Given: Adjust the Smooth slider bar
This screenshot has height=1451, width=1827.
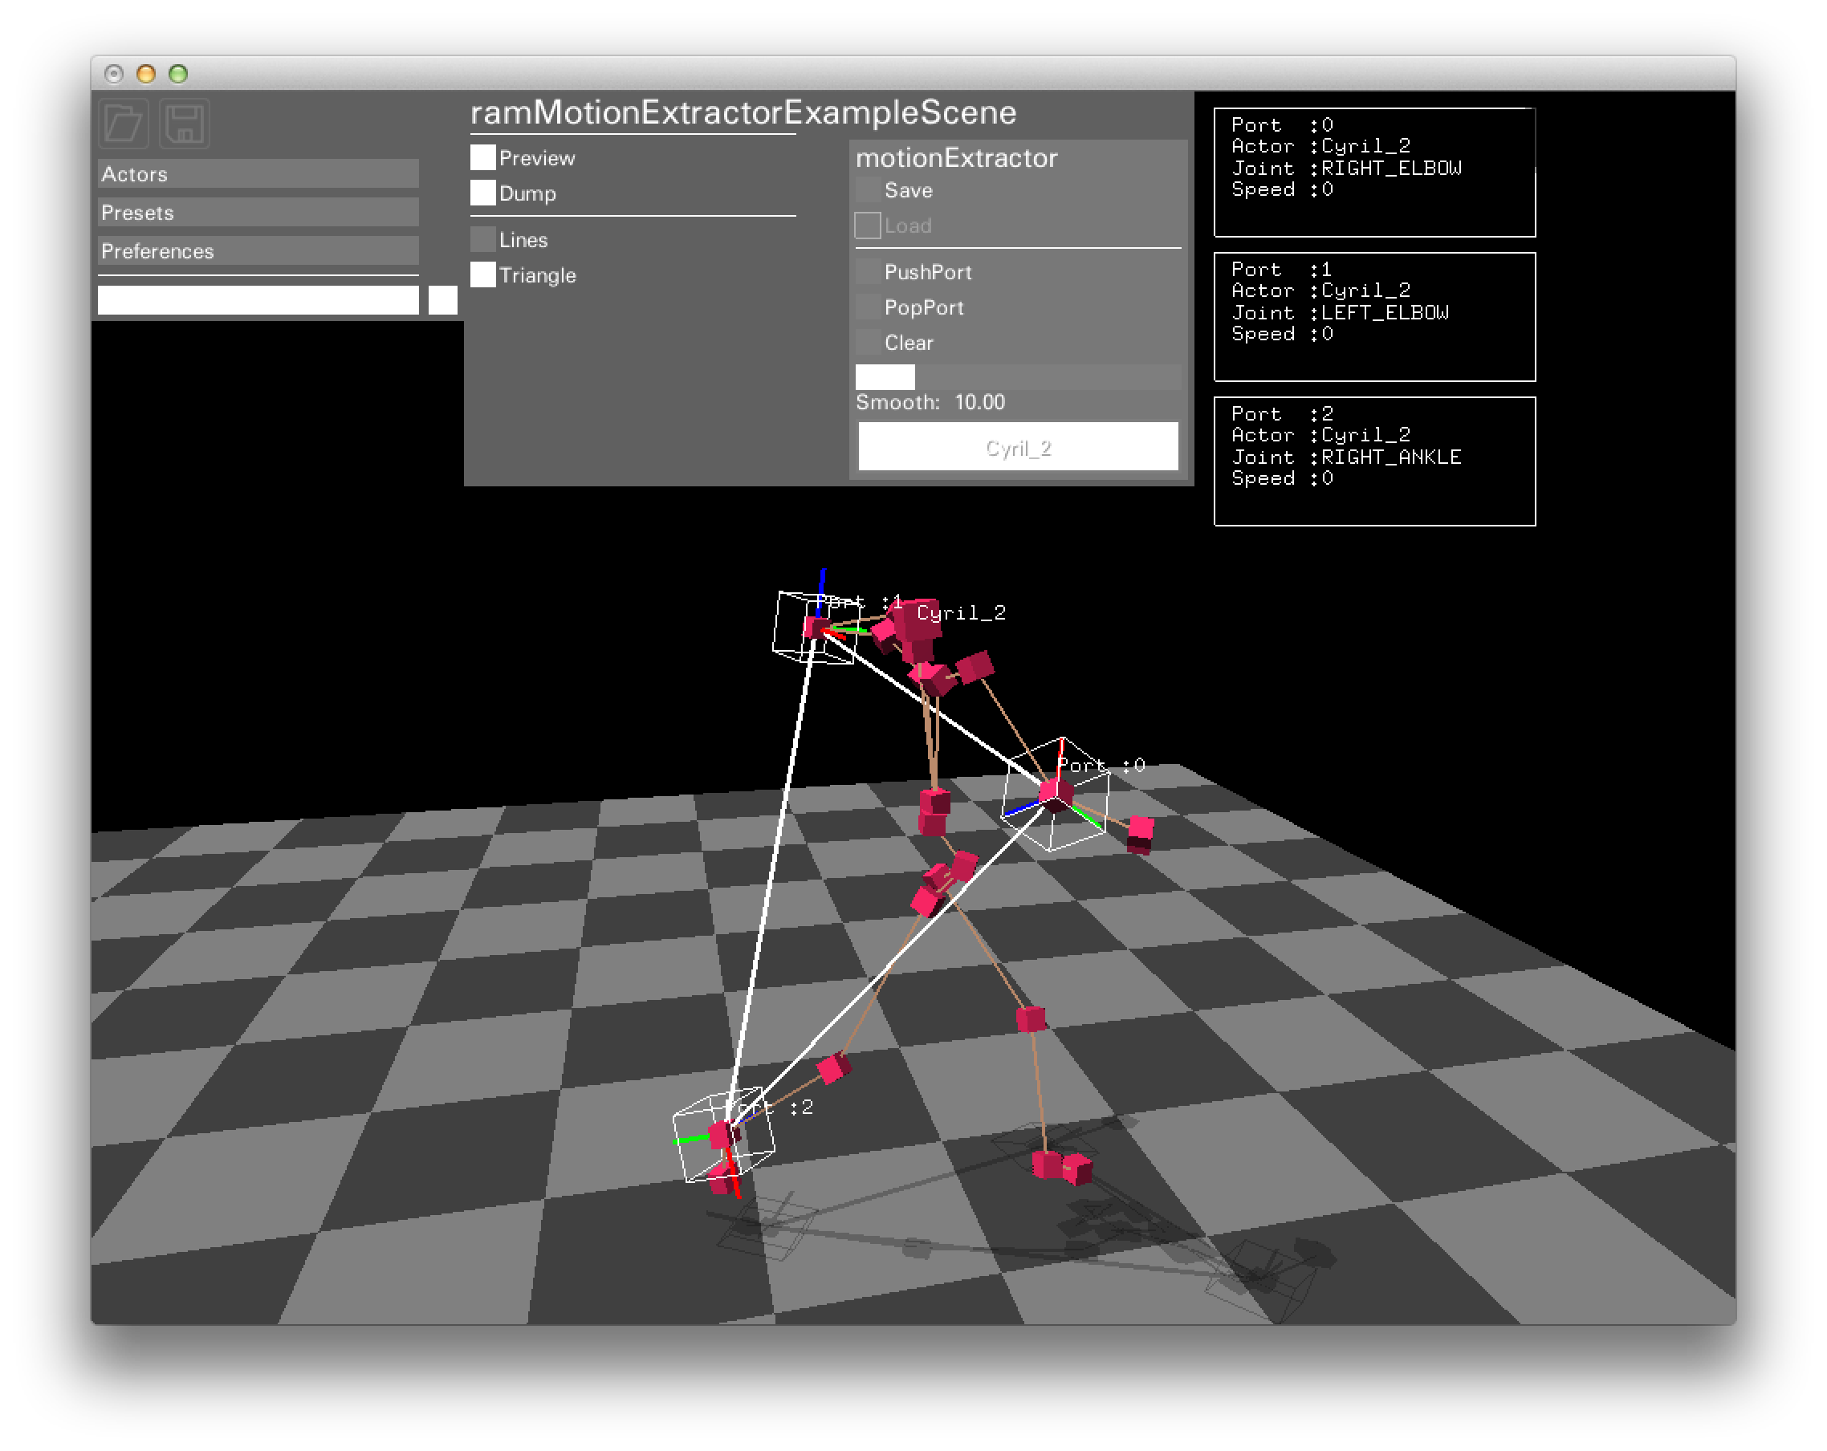Looking at the screenshot, I should (x=1018, y=377).
